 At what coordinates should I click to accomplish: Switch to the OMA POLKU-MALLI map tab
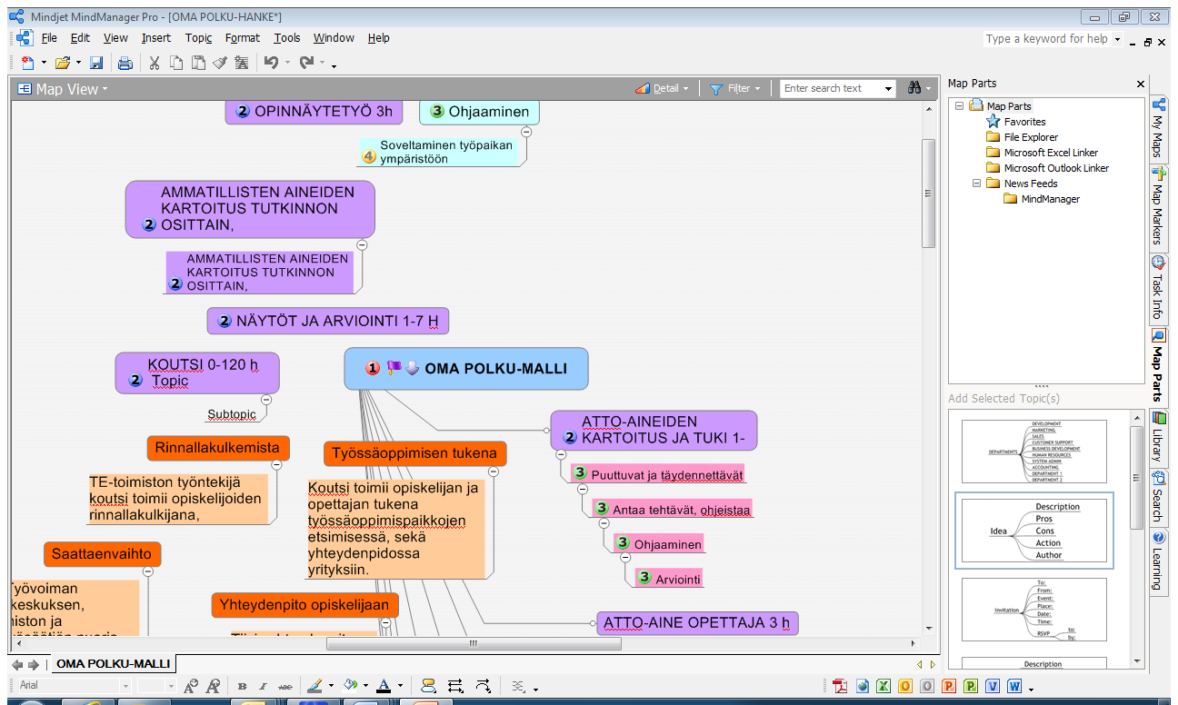point(113,664)
